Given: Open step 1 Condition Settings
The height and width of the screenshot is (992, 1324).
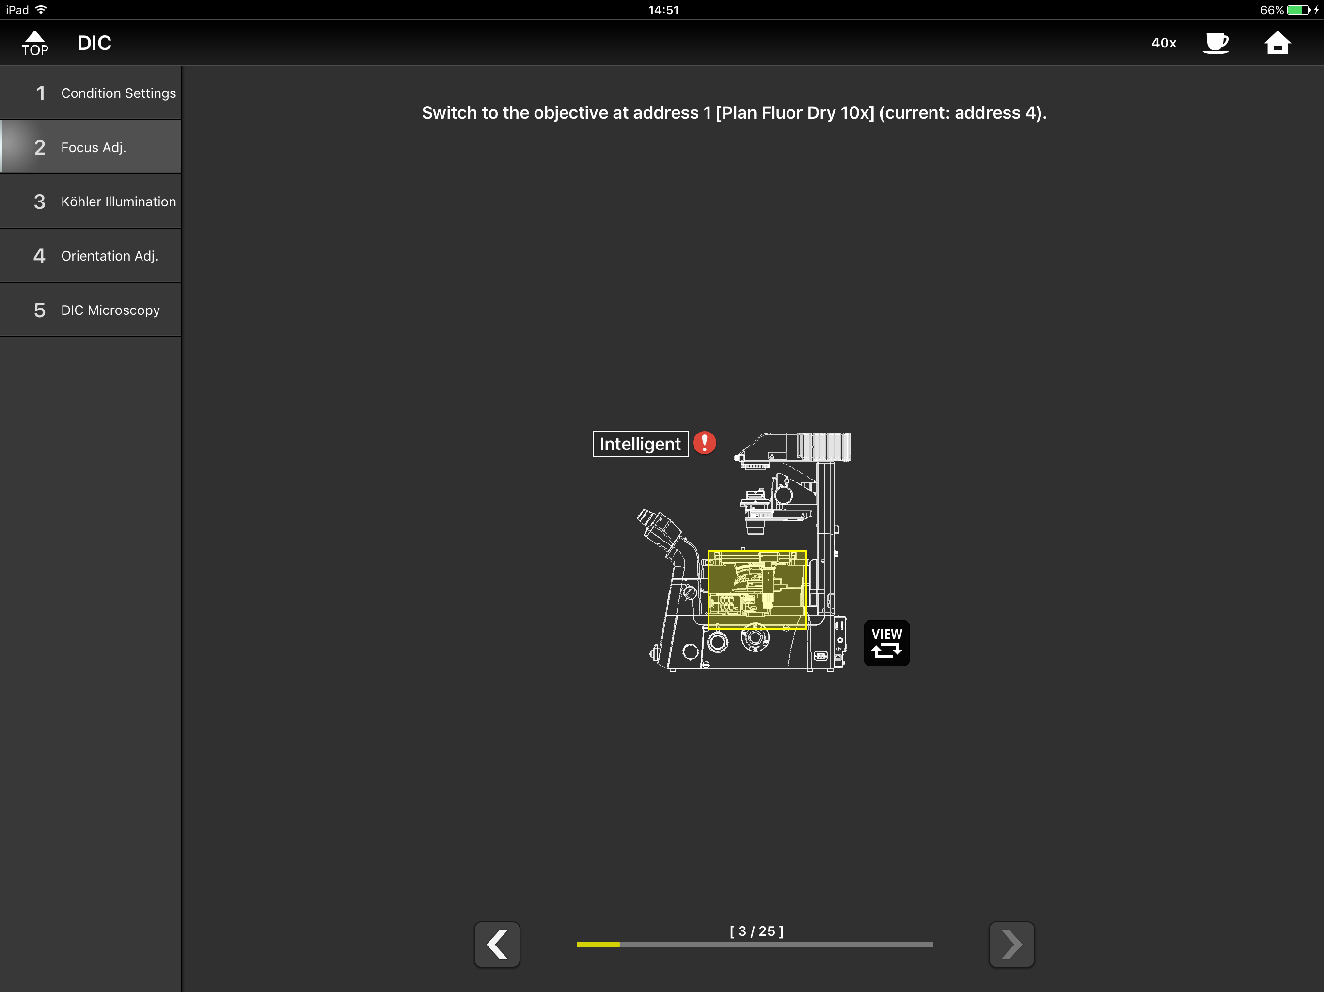Looking at the screenshot, I should [x=90, y=93].
